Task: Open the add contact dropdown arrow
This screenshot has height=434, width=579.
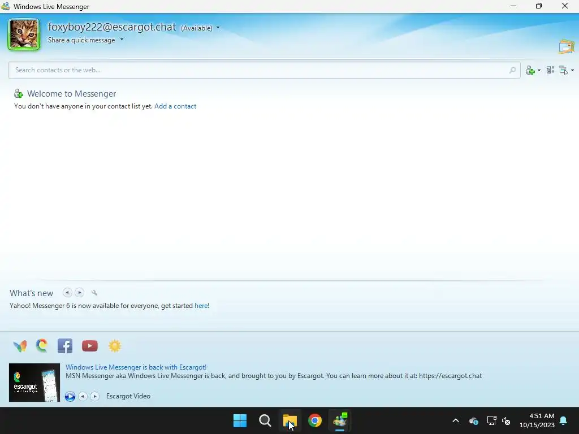Action: click(539, 70)
